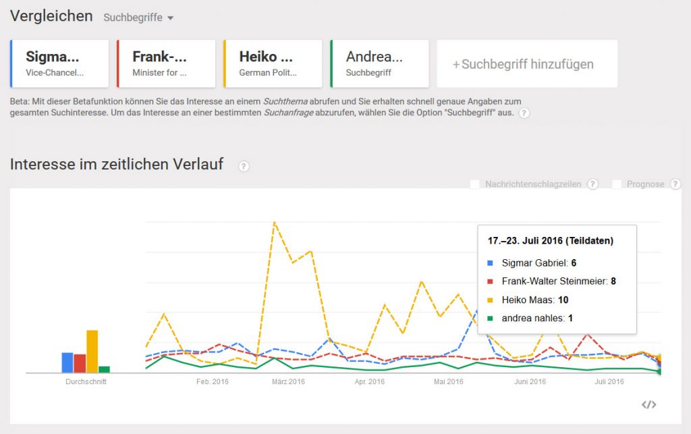691x434 pixels.
Task: Toggle the red marker on the Steinmeier card
Action: (117, 63)
